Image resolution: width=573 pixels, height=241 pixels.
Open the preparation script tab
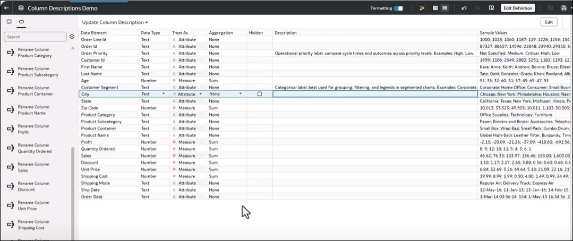(21, 22)
